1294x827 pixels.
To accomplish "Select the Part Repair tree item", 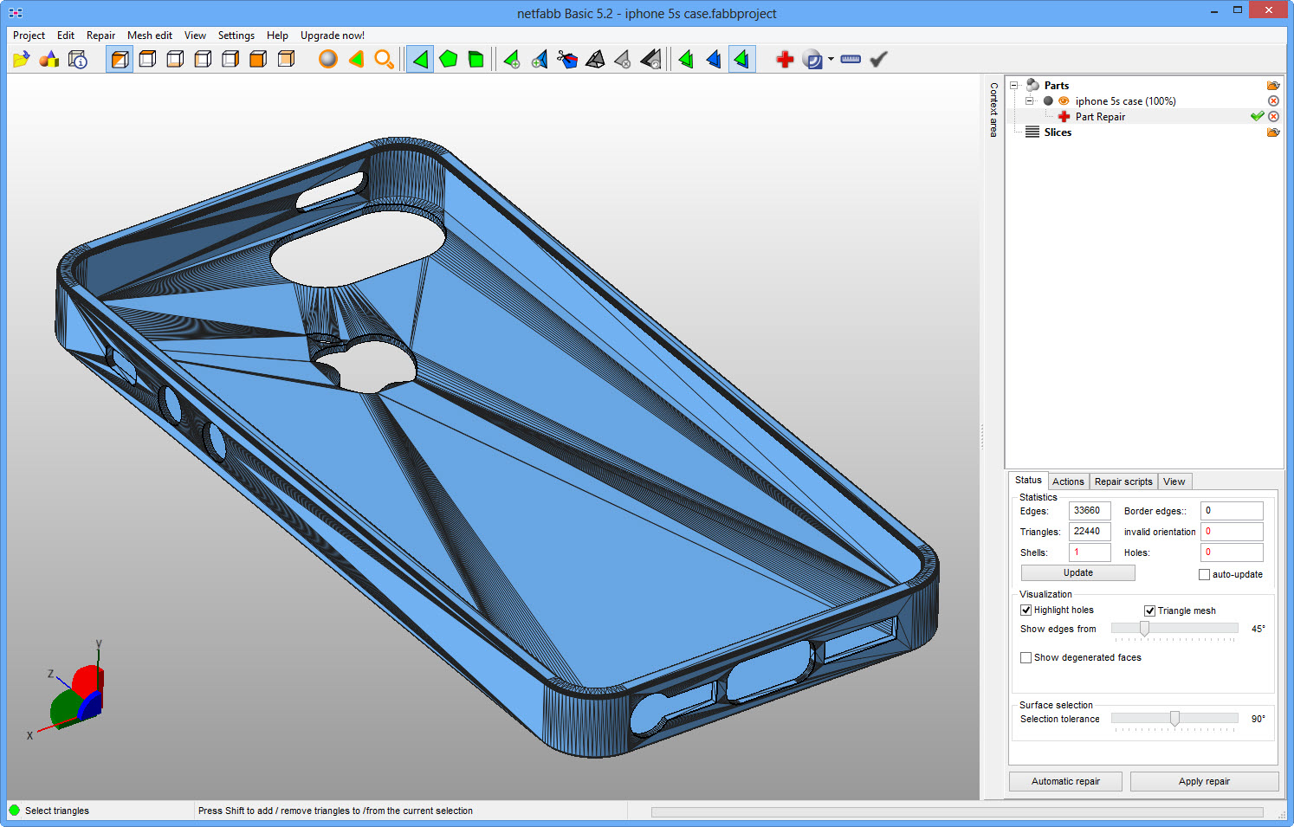I will [x=1100, y=117].
